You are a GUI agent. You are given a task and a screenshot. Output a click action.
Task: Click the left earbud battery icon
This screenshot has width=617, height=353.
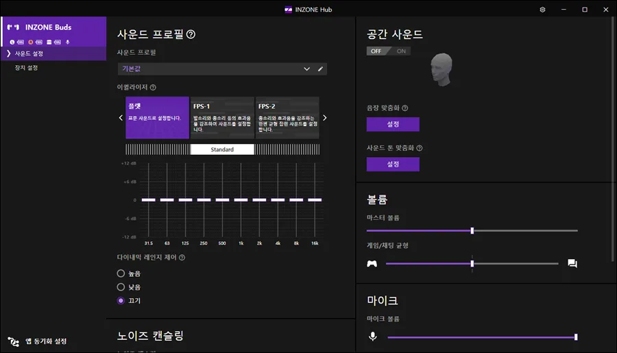coord(21,42)
